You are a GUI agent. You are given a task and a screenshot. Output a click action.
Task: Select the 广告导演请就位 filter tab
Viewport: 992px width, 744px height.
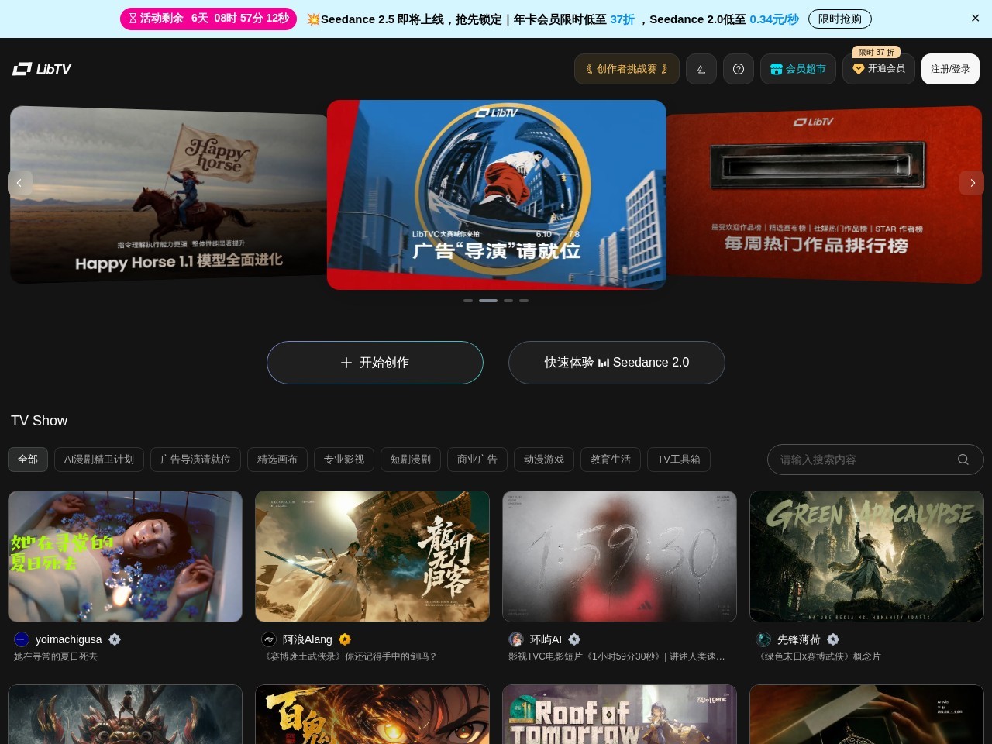point(195,460)
